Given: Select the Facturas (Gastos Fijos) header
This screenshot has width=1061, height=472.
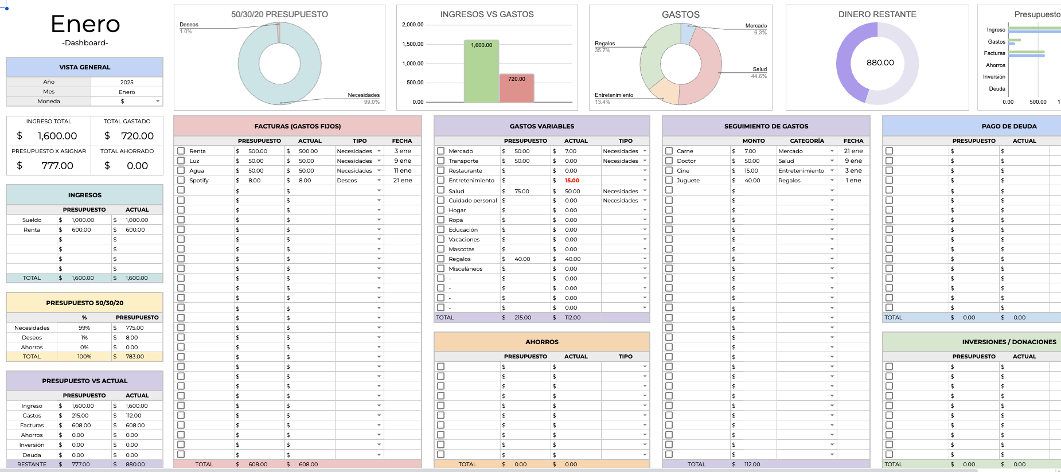Looking at the screenshot, I should click(298, 126).
